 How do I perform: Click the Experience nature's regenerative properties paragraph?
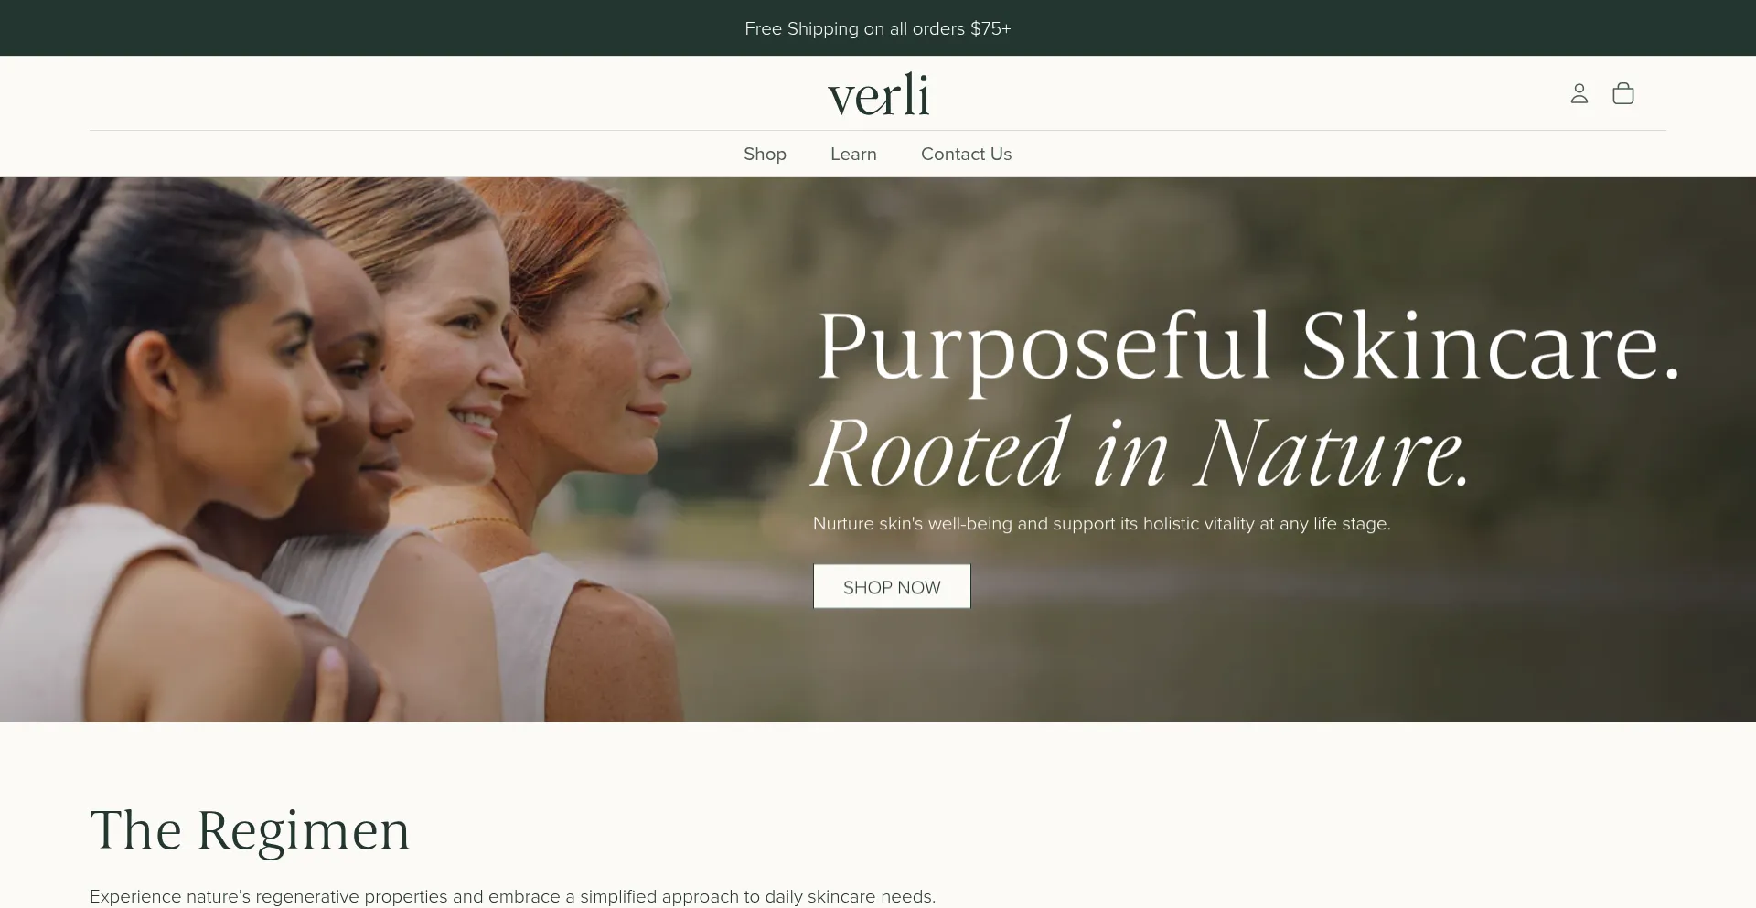512,896
